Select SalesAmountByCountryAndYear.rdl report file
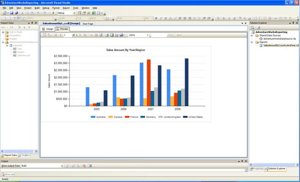The image size is (300, 182). point(281,45)
